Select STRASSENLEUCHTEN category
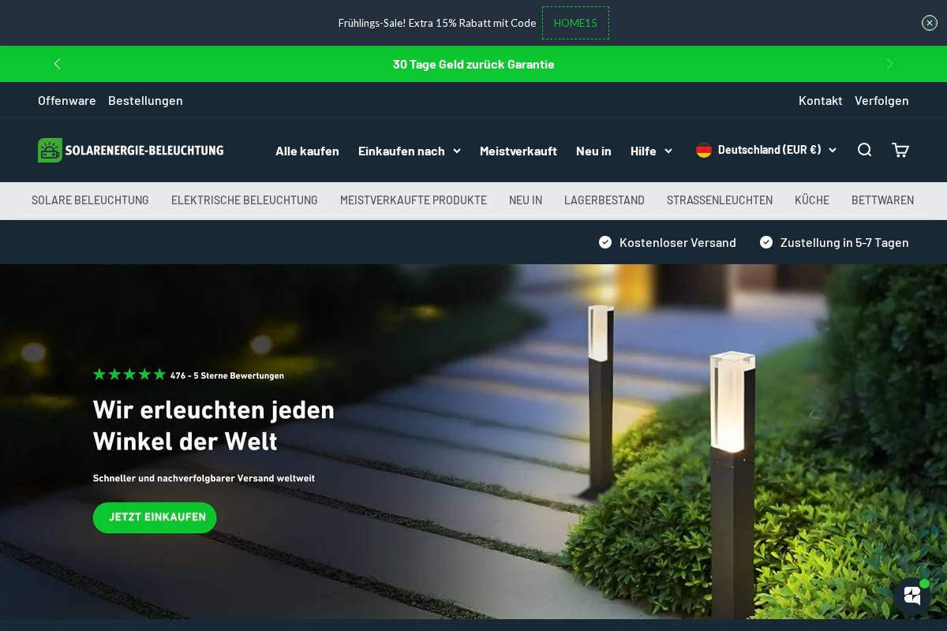 (x=720, y=200)
